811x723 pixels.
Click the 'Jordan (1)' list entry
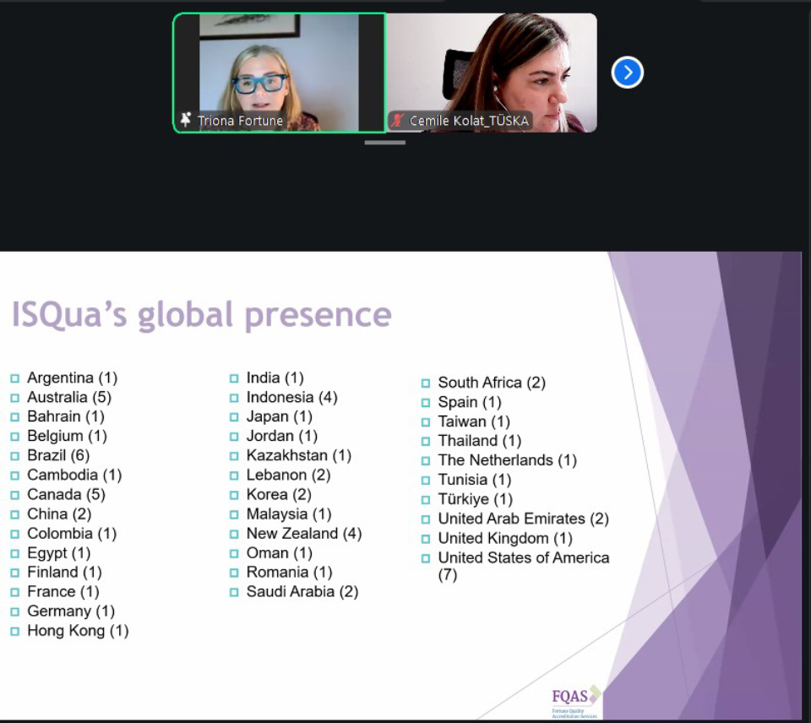282,436
